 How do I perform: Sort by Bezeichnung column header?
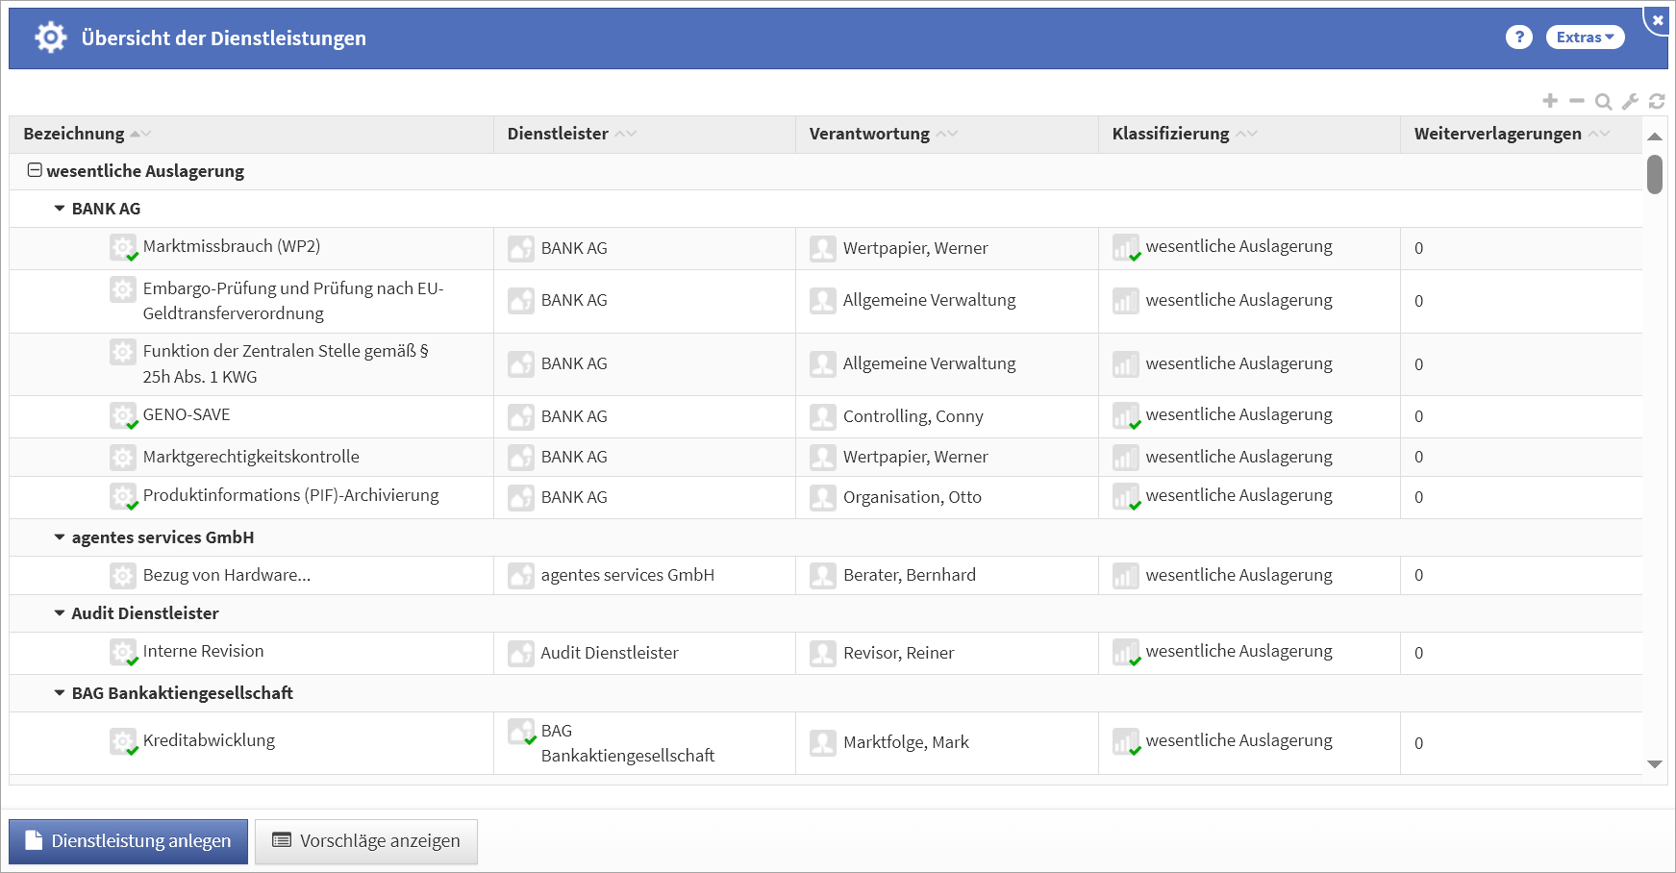74,134
